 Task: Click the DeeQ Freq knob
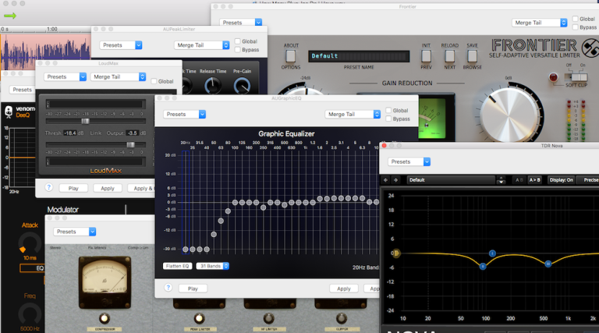30,314
